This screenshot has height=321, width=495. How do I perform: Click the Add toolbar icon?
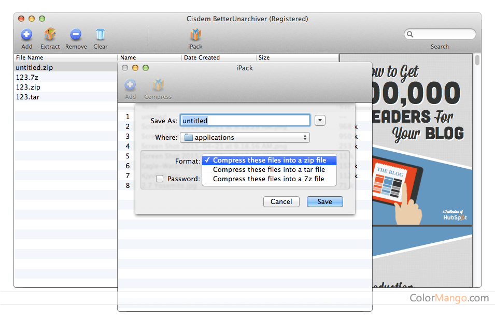click(26, 36)
